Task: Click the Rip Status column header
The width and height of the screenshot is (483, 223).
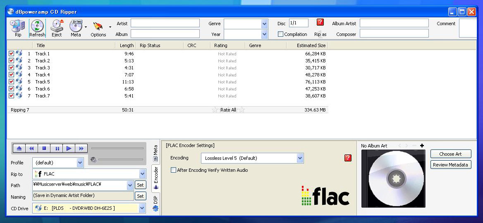Action: click(x=160, y=45)
